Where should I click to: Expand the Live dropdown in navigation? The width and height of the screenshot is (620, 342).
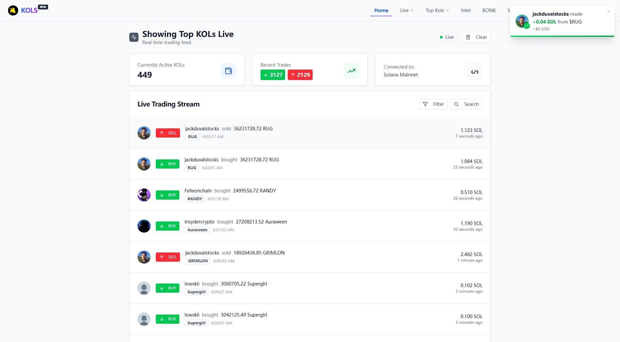pyautogui.click(x=407, y=10)
